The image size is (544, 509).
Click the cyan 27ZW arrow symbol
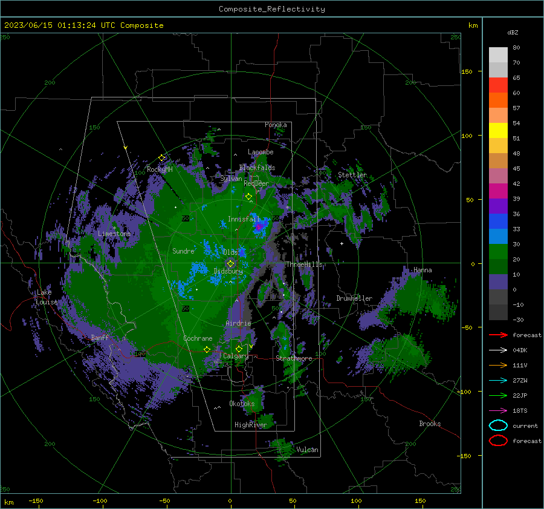tap(498, 381)
